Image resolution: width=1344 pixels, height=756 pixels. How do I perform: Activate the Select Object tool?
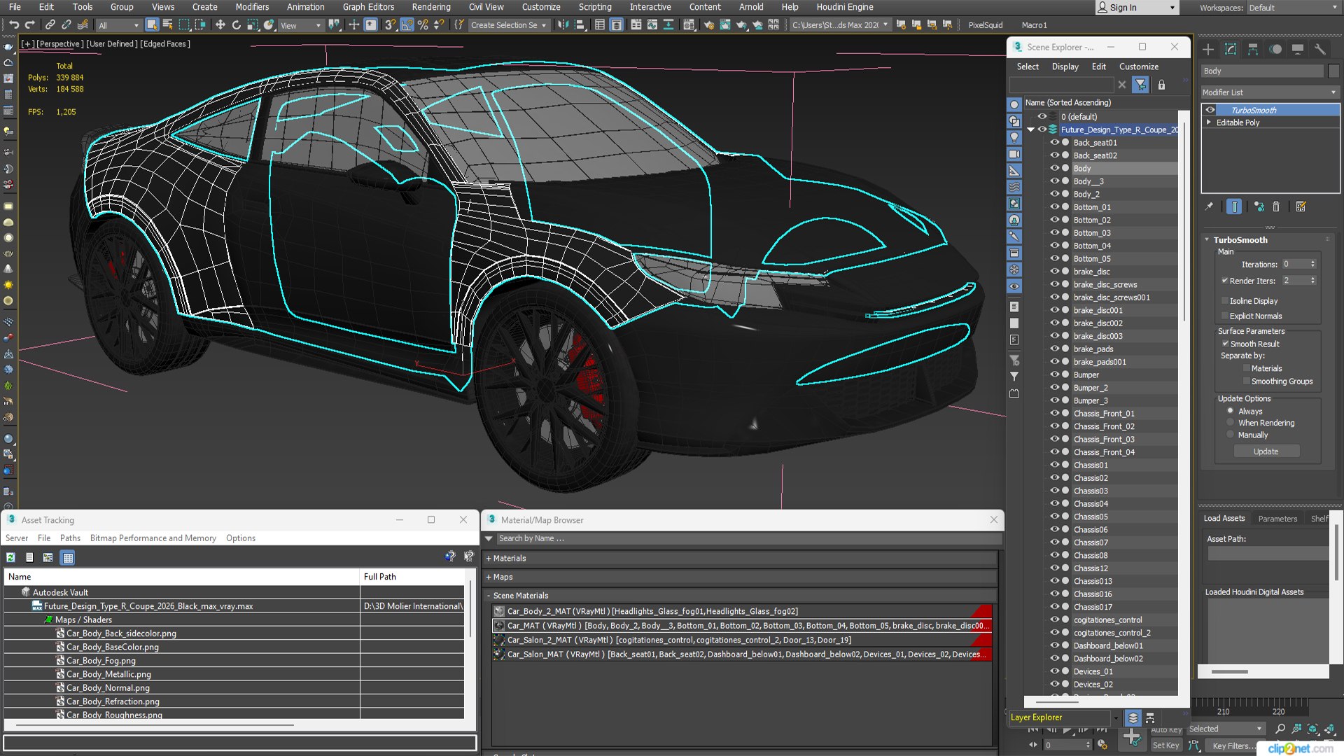152,25
